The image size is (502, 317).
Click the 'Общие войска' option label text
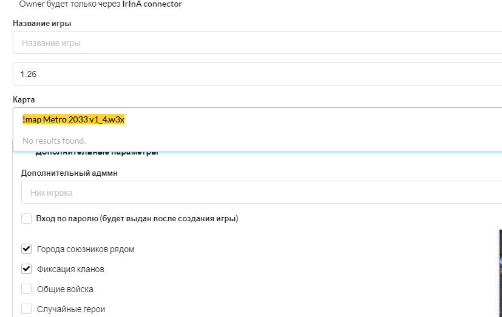point(65,289)
